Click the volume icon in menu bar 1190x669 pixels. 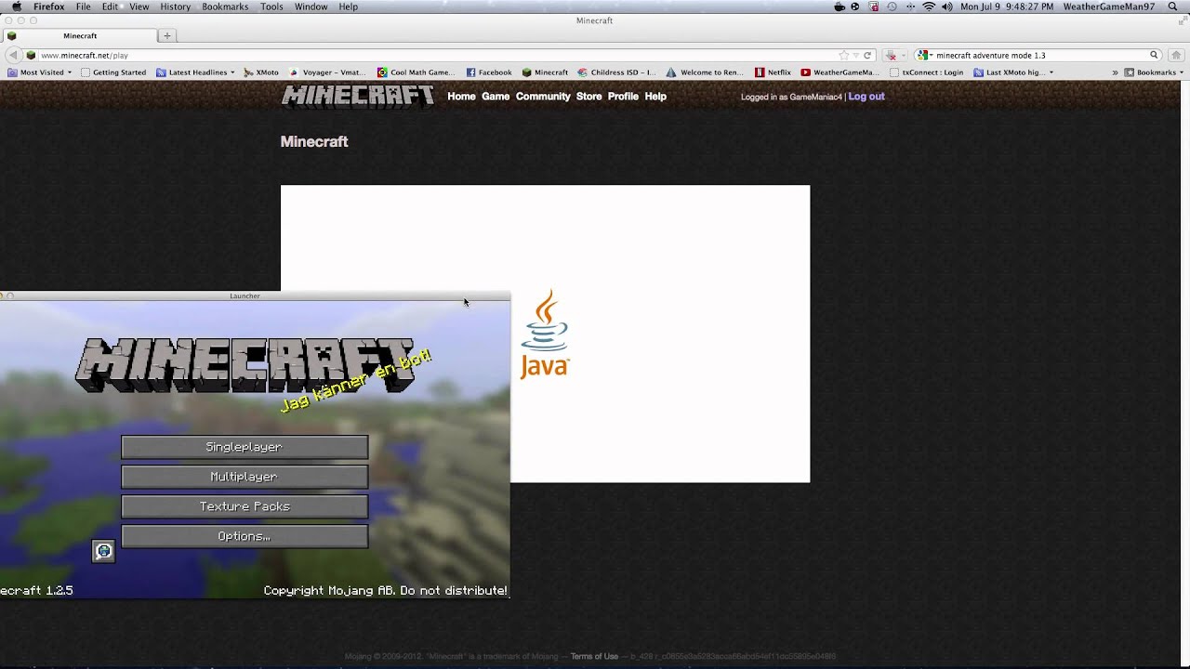pyautogui.click(x=946, y=7)
